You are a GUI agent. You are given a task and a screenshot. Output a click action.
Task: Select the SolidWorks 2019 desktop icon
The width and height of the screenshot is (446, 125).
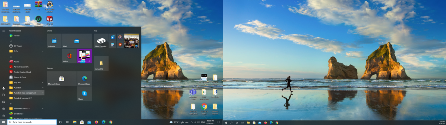coord(50,20)
